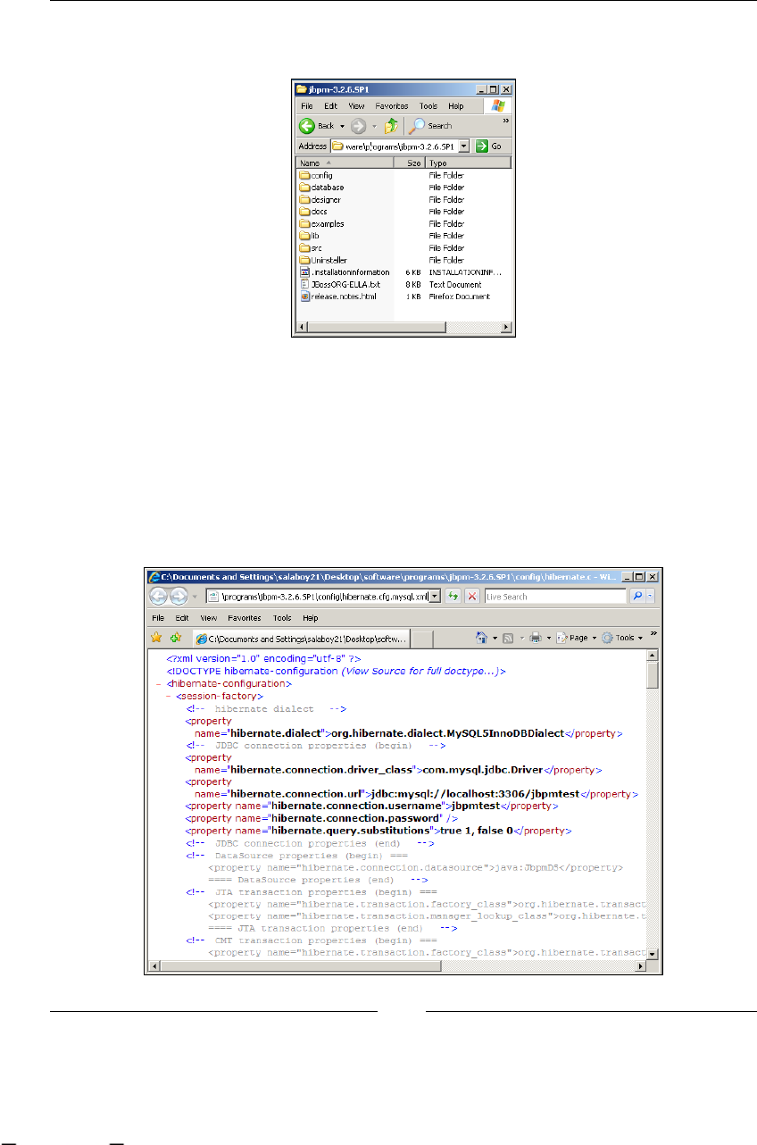Select the src folder icon
757x1145 pixels.
[304, 247]
